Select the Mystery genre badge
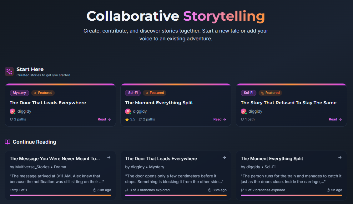Image resolution: width=353 pixels, height=204 pixels. pyautogui.click(x=19, y=93)
